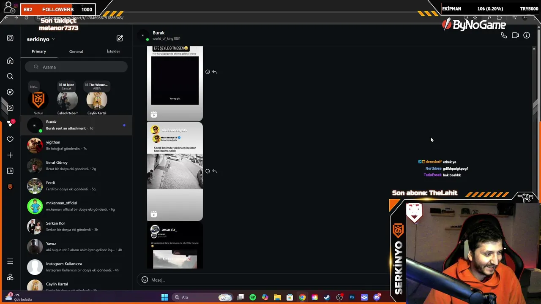Open the mr.kennan_official conversation

(x=76, y=206)
